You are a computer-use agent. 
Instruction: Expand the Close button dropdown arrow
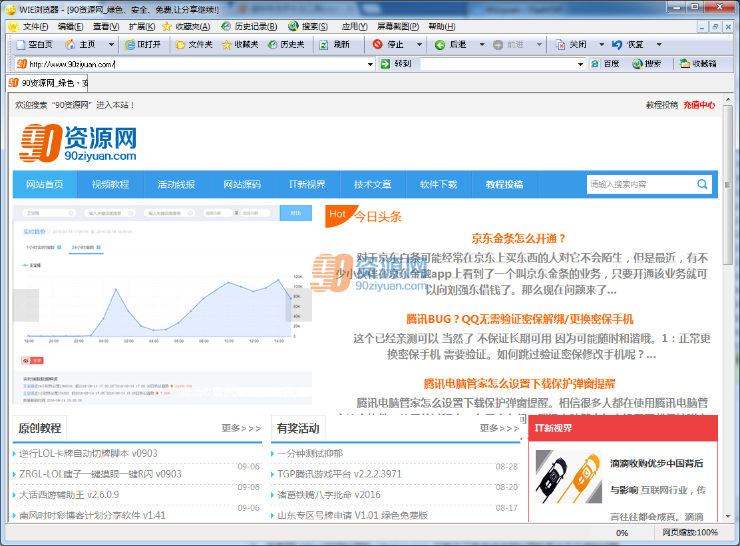coord(602,45)
